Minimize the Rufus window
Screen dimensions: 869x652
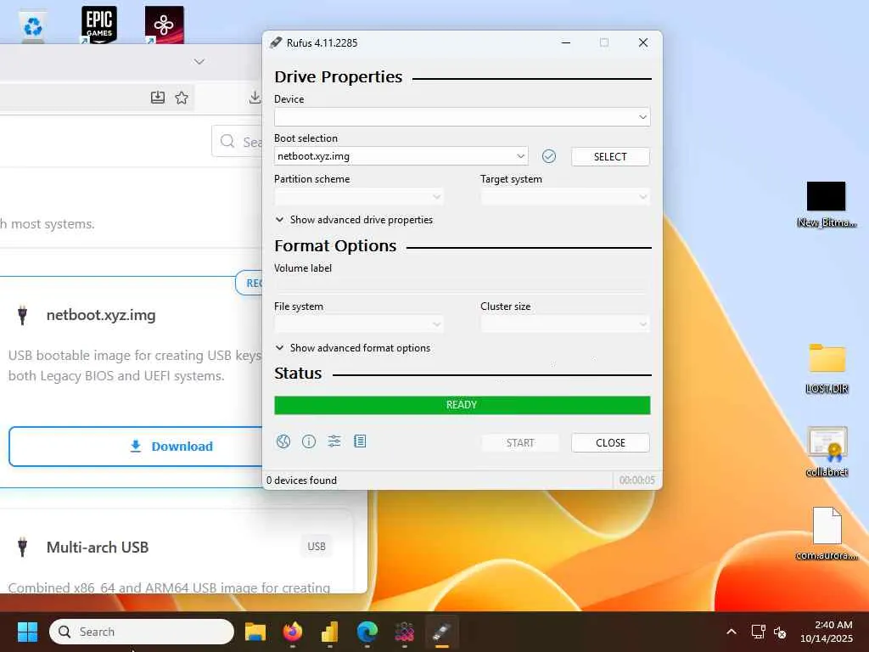pyautogui.click(x=566, y=42)
